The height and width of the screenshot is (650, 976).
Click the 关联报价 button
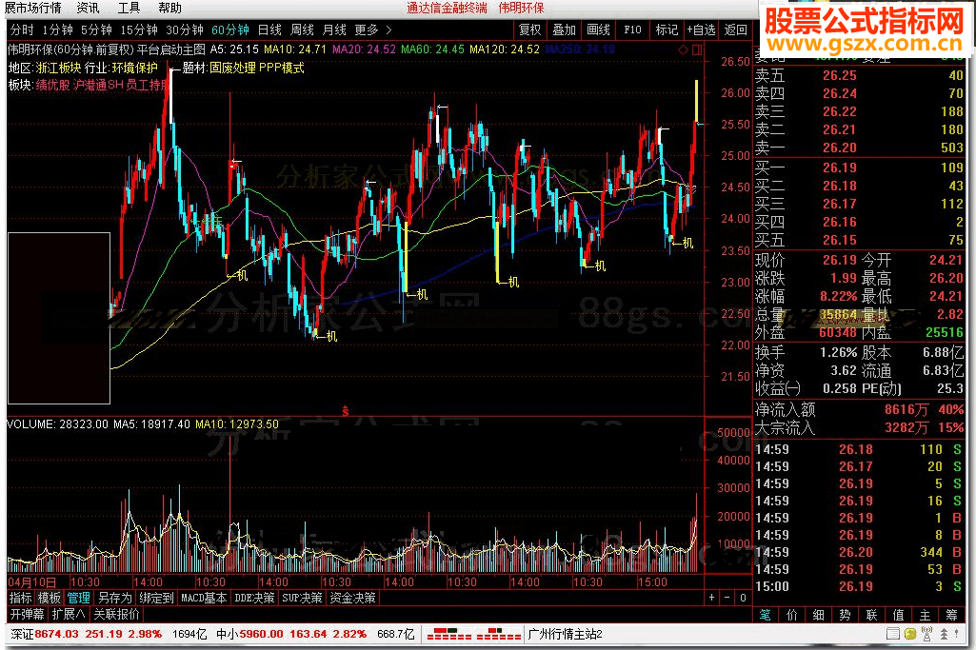point(116,615)
